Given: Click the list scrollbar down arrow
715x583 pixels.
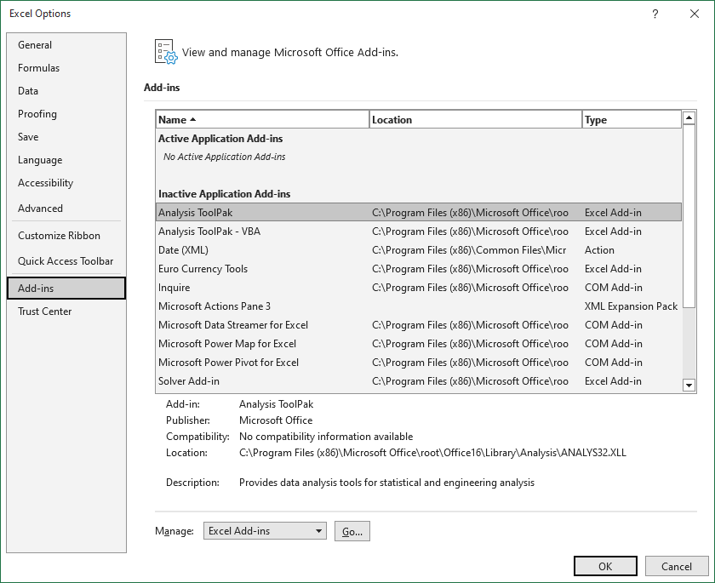Looking at the screenshot, I should click(x=689, y=385).
